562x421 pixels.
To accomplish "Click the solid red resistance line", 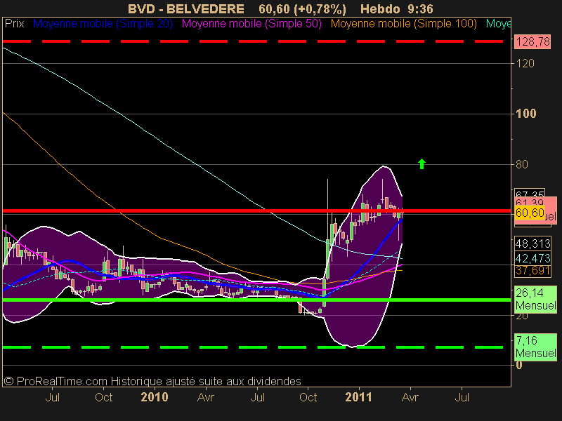I will [256, 211].
